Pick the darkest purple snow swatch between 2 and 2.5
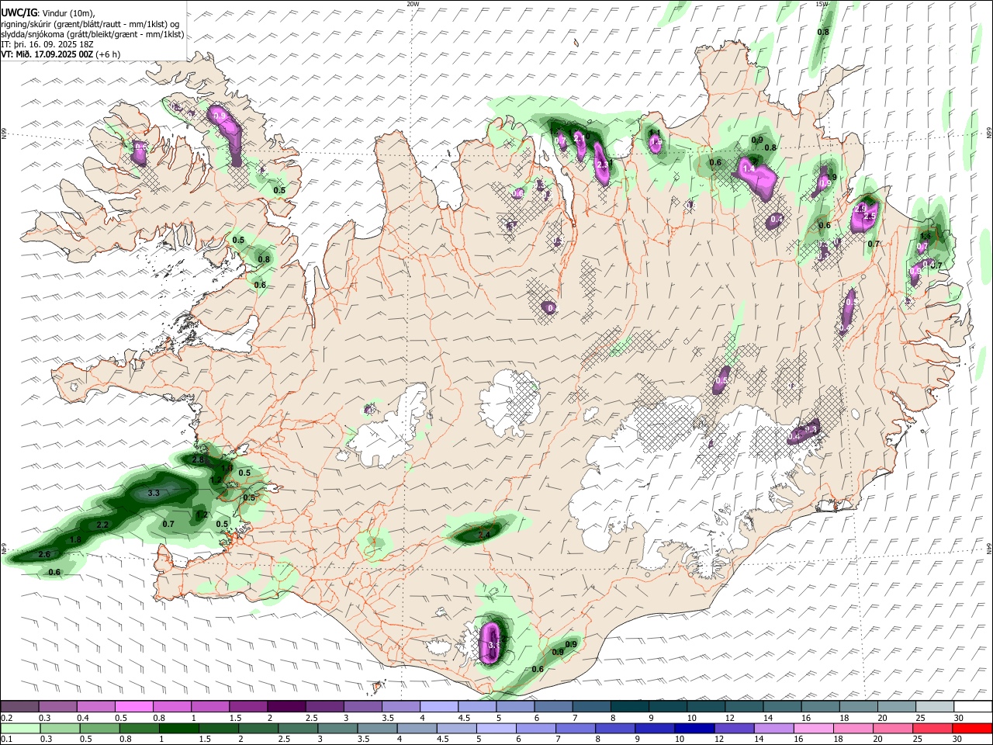993x745 pixels. pos(285,707)
